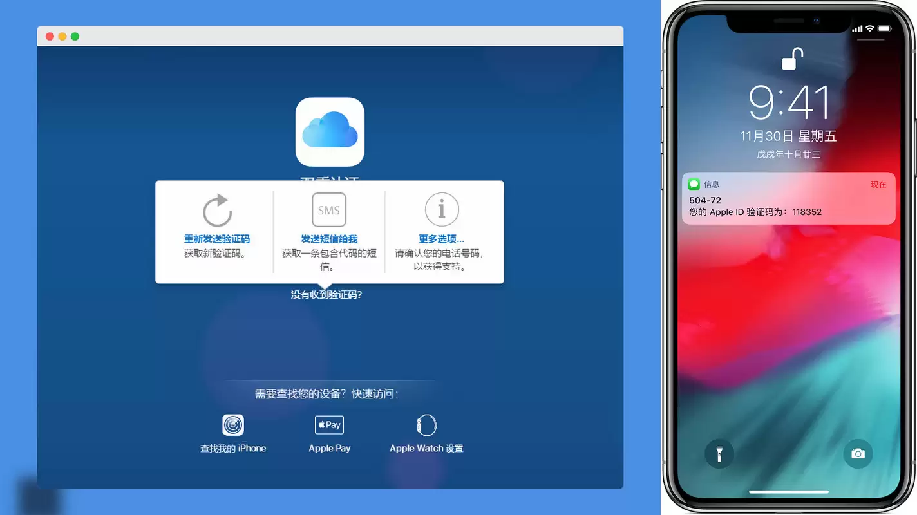Tap the 现在 timestamp in the notification
Viewport: 917px width, 515px height.
coord(878,184)
